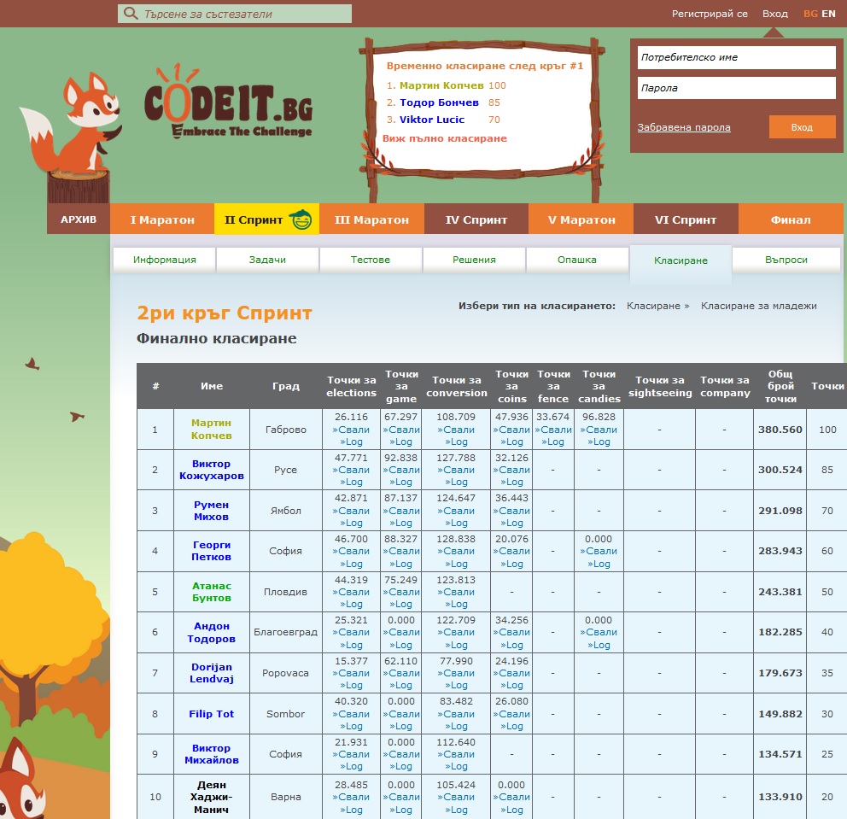Open Андон Тодоров's candies Log
This screenshot has width=847, height=819.
(x=599, y=645)
